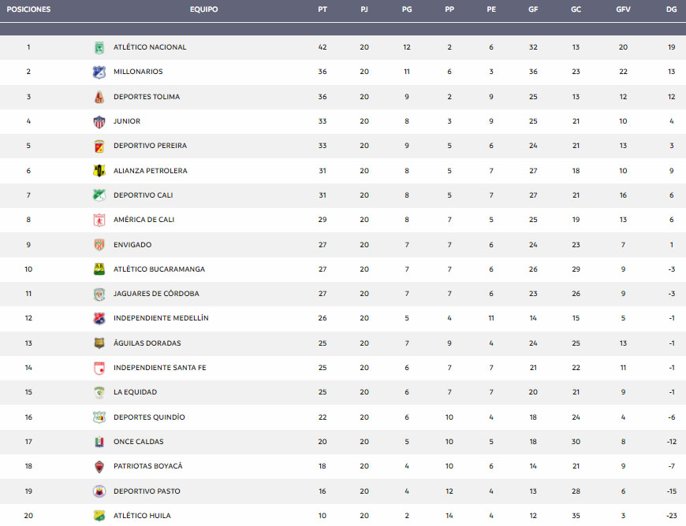Click the Junior team shield icon
Viewport: 686px width, 526px height.
[99, 121]
